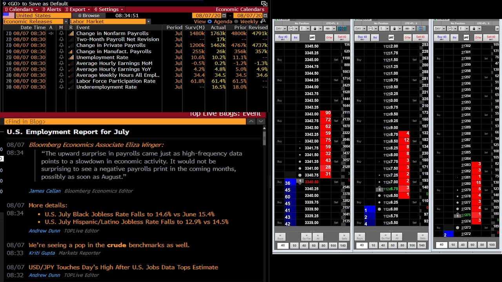Toggle alert bell for Average Hourly Earnings MoM
The width and height of the screenshot is (502, 282).
[61, 63]
